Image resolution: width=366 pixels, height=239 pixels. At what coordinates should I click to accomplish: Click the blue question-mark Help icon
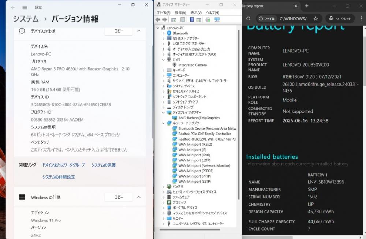192,20
